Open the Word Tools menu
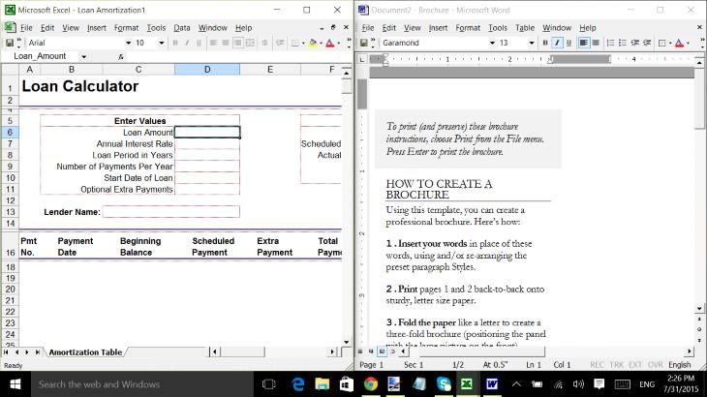Image resolution: width=707 pixels, height=397 pixels. click(498, 28)
